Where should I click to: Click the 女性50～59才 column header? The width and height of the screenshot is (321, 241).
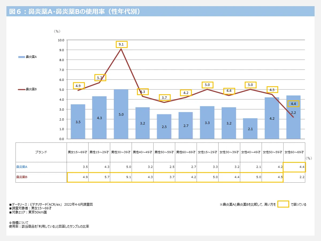[272, 152]
